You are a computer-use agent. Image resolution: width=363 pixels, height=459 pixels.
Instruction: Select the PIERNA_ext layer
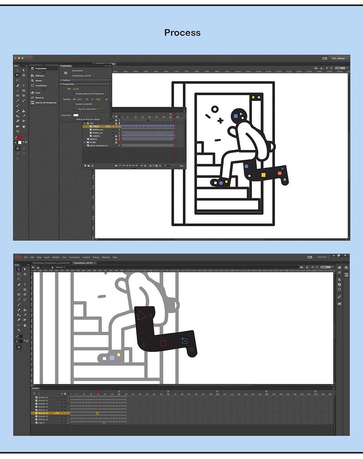[x=102, y=130]
